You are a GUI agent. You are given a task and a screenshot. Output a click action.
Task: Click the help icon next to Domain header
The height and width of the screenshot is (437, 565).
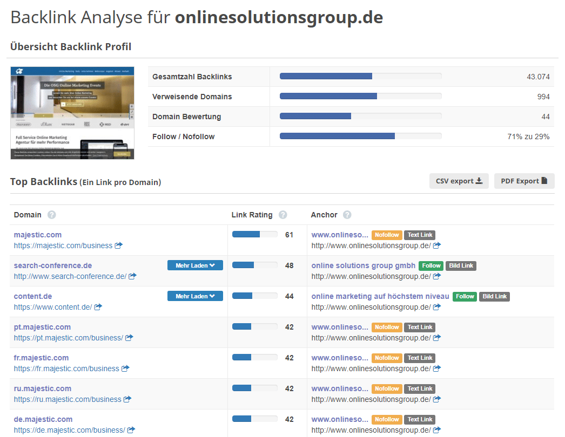pyautogui.click(x=52, y=215)
